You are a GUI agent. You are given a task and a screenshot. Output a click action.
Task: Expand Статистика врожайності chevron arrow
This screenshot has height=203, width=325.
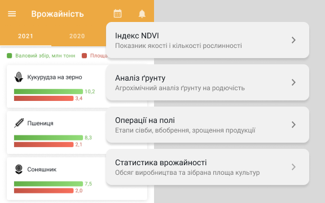(x=293, y=167)
